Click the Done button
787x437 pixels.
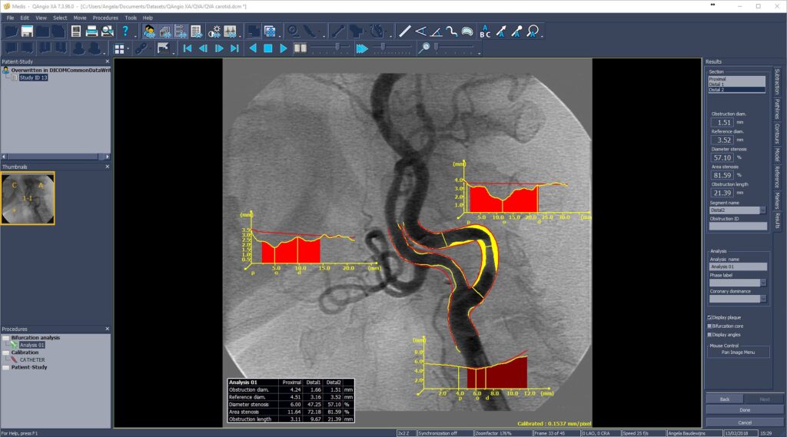(x=744, y=409)
